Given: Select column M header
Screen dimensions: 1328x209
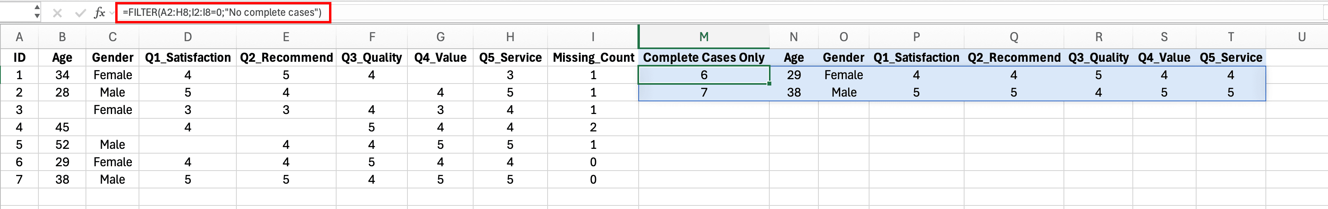Looking at the screenshot, I should (703, 37).
